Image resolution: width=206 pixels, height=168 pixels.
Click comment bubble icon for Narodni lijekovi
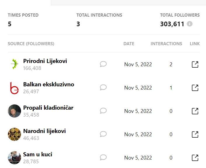click(103, 134)
